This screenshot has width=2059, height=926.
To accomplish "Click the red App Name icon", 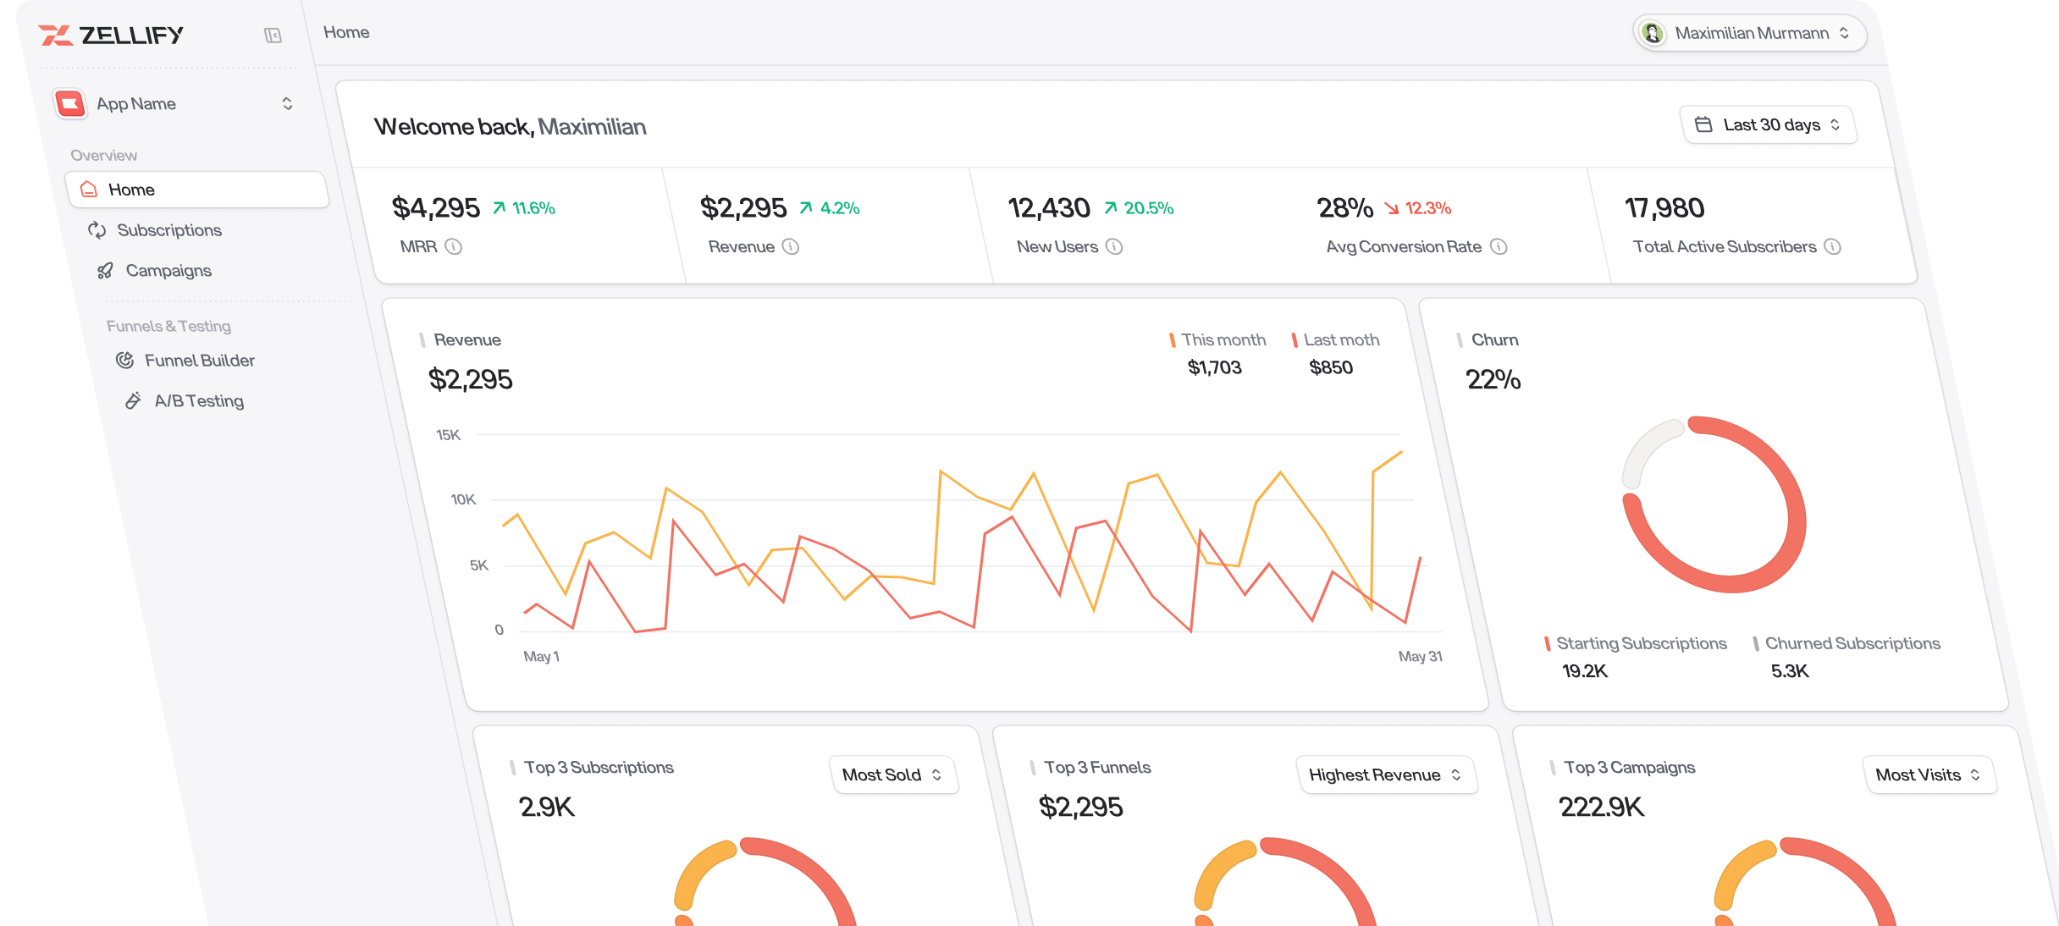I will pos(70,103).
